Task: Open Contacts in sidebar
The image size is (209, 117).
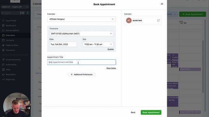Action: (x=10, y=40)
